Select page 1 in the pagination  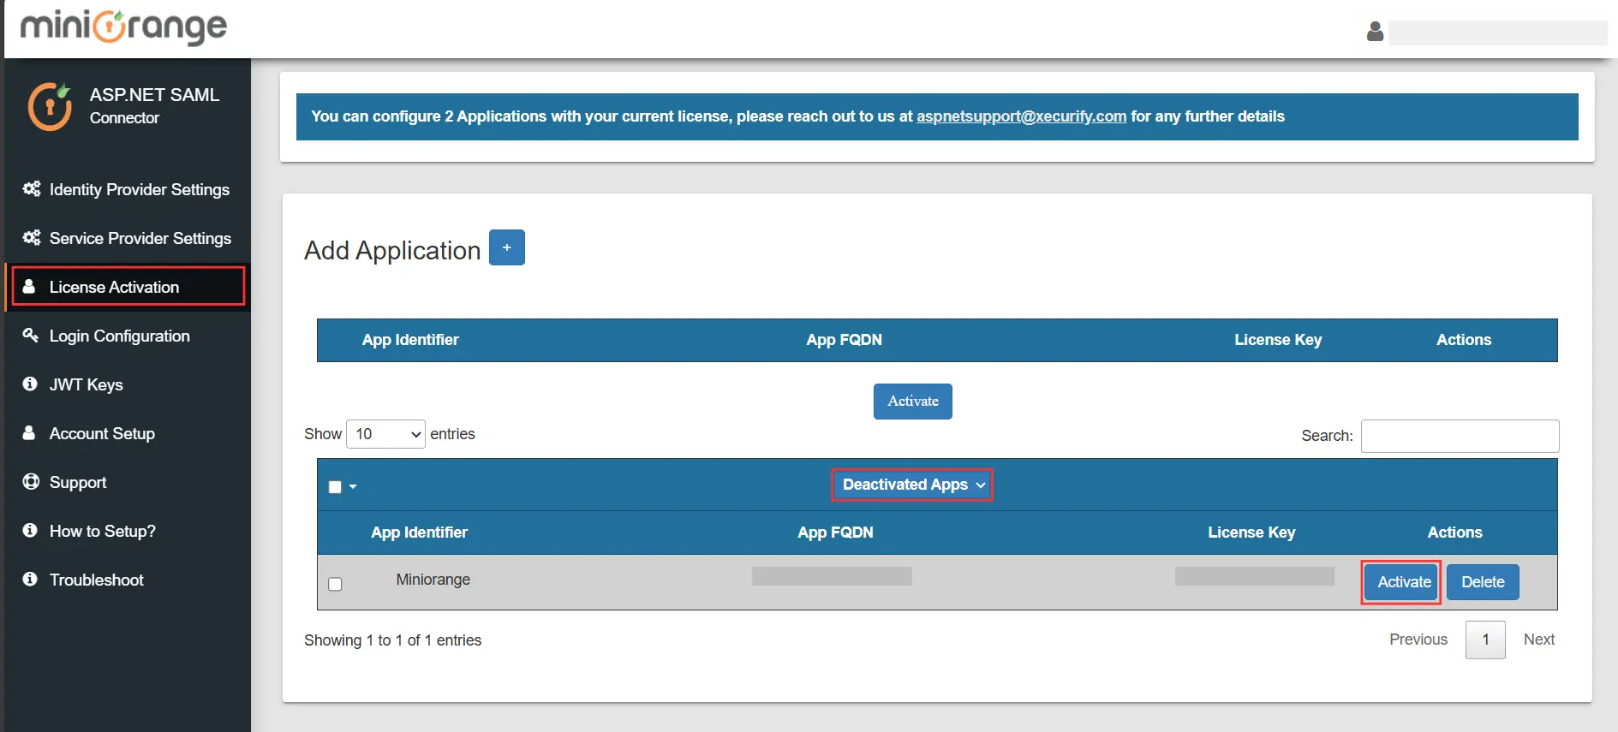[x=1485, y=640]
